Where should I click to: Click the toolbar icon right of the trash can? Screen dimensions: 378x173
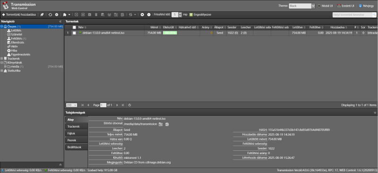(x=103, y=15)
